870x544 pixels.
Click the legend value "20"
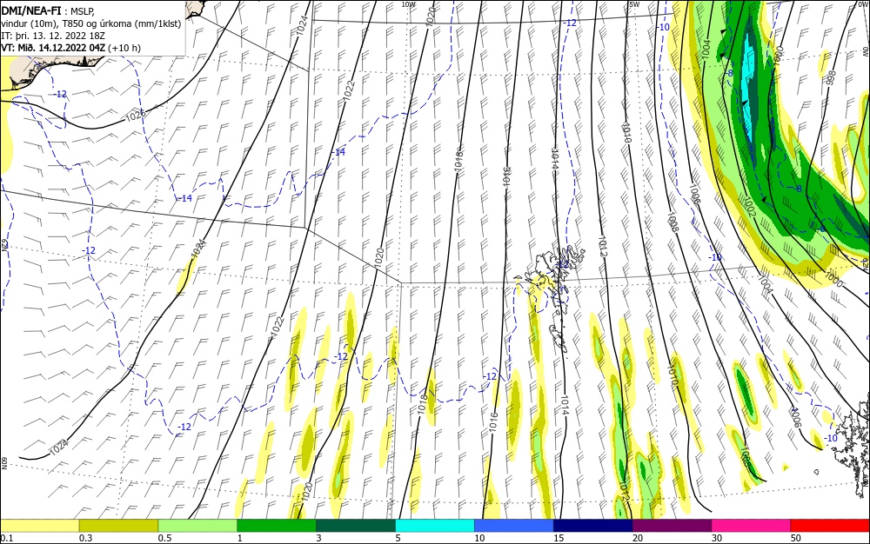[638, 538]
